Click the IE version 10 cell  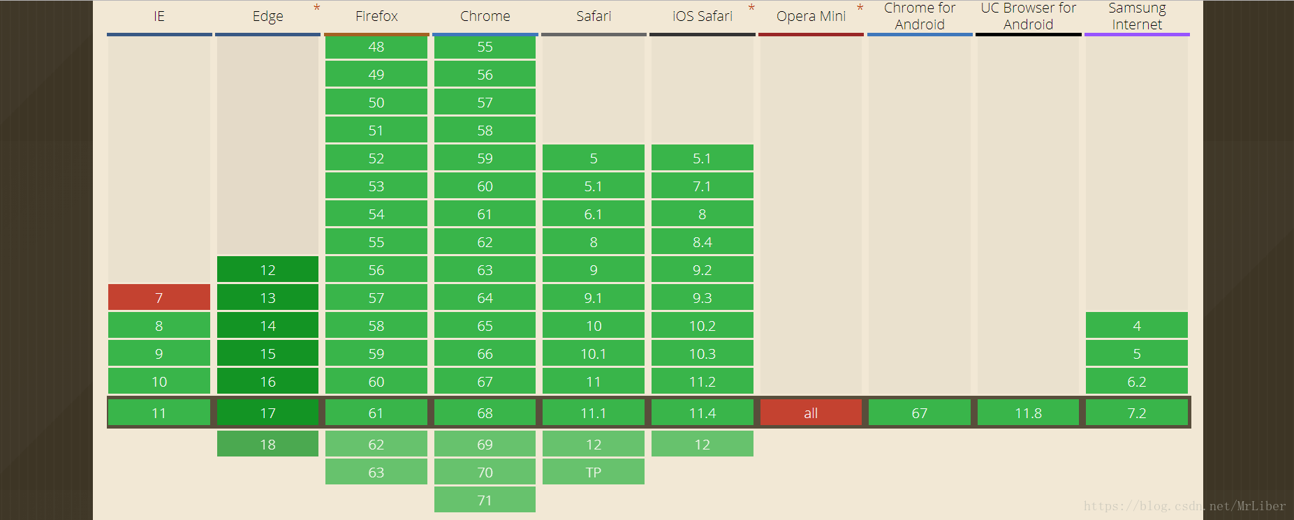(159, 381)
